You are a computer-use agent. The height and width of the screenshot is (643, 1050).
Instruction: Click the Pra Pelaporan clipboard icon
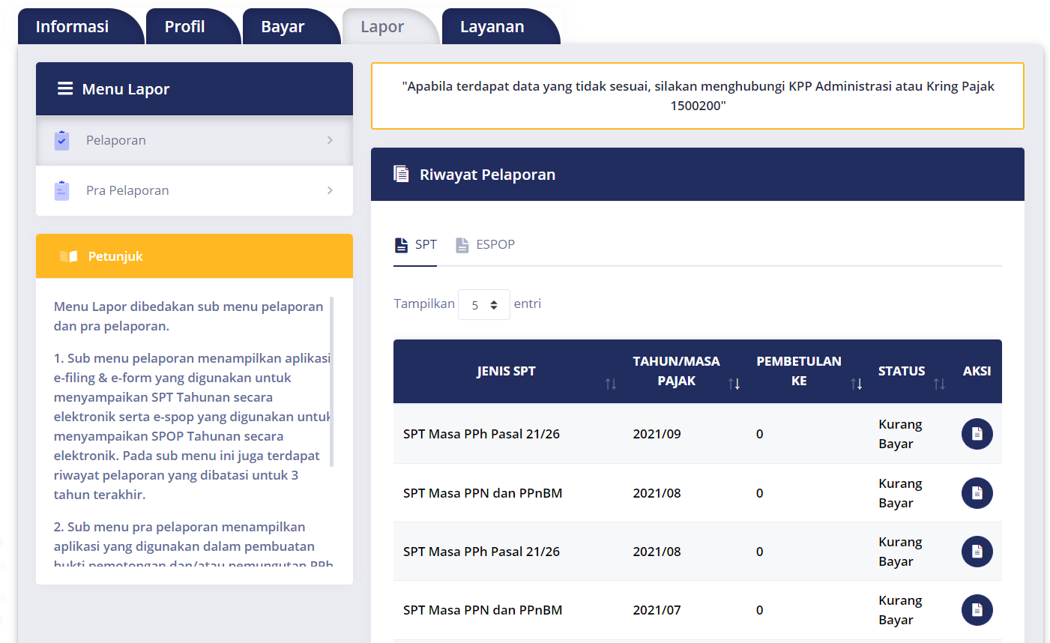(x=62, y=191)
